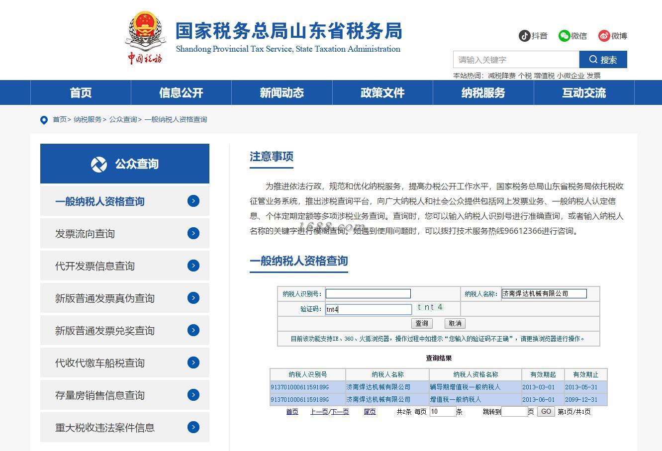Click the GO page jump button

(546, 412)
